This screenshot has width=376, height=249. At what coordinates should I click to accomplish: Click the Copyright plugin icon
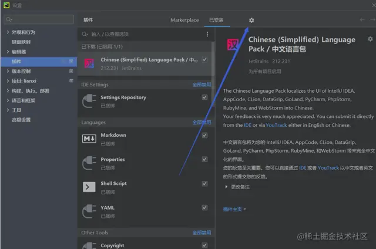[x=89, y=245]
